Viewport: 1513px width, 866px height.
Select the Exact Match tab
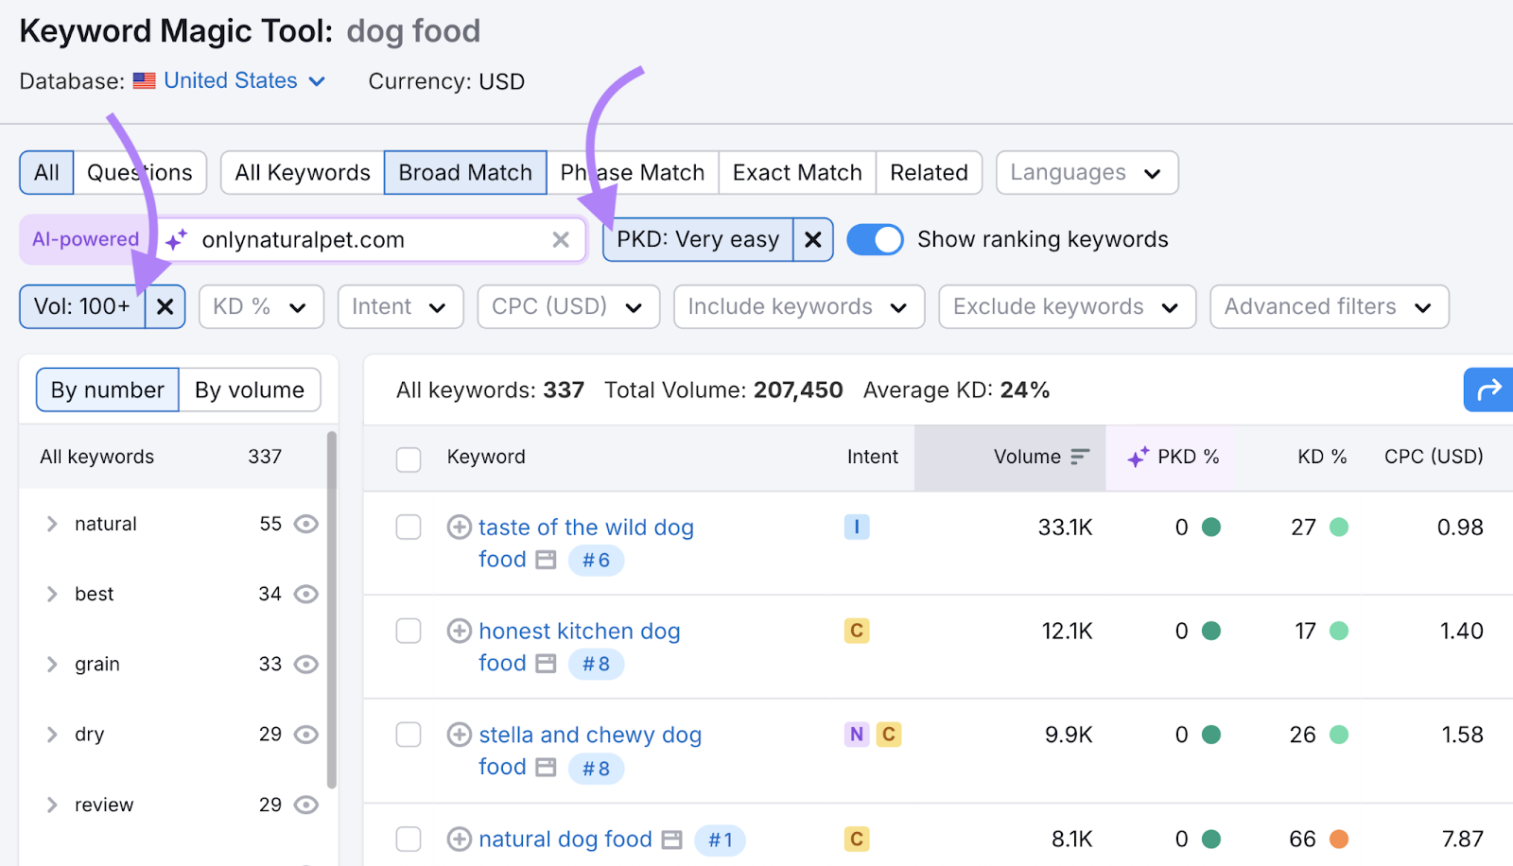[x=796, y=172]
